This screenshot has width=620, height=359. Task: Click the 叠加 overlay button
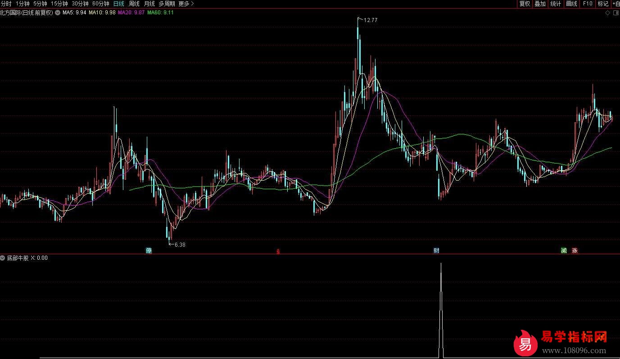click(540, 4)
